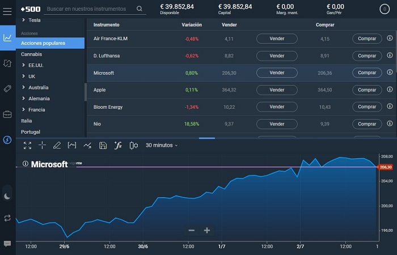Select the trend line comparison tool
Image resolution: width=397 pixels, height=255 pixels.
(87, 146)
